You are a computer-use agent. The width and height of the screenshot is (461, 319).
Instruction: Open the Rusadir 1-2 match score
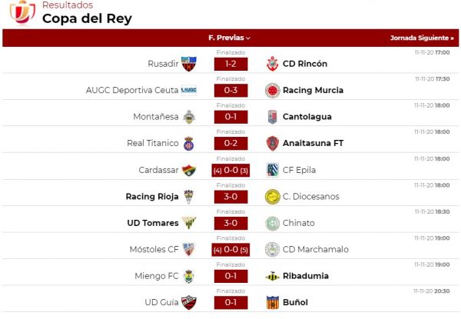(230, 64)
